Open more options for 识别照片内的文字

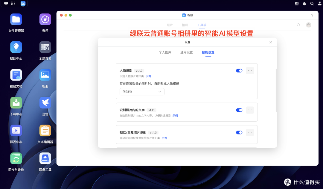[x=250, y=110]
